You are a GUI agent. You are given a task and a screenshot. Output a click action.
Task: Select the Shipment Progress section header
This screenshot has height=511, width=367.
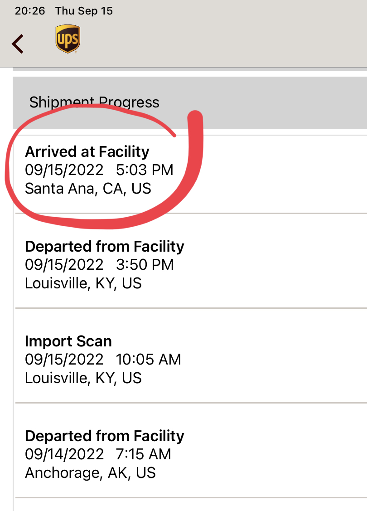pos(94,102)
